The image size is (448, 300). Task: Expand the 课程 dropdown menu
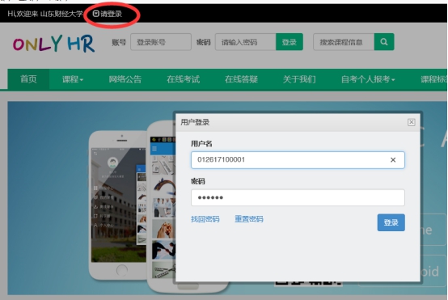point(73,79)
